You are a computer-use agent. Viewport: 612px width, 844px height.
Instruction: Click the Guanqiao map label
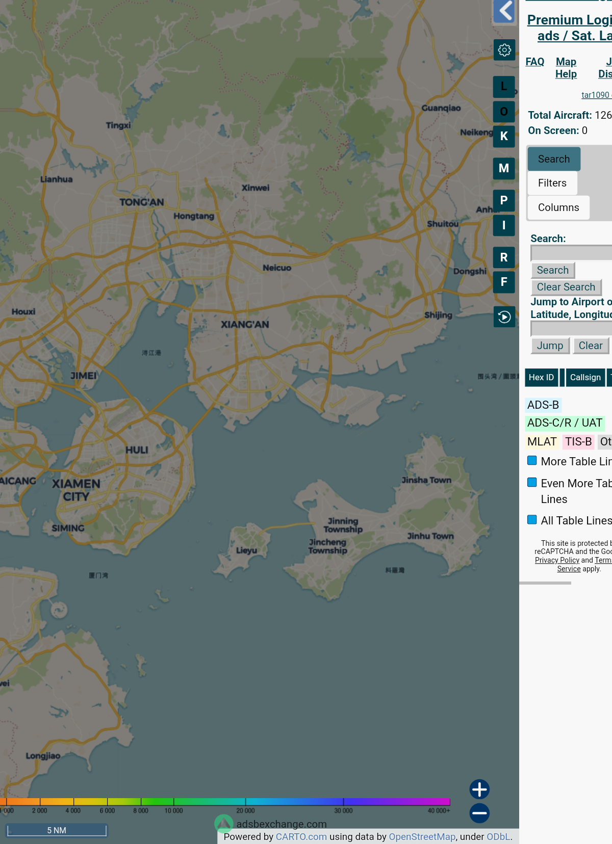tap(441, 108)
